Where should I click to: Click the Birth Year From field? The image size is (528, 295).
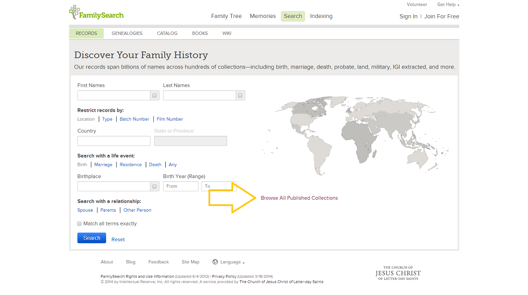(181, 186)
